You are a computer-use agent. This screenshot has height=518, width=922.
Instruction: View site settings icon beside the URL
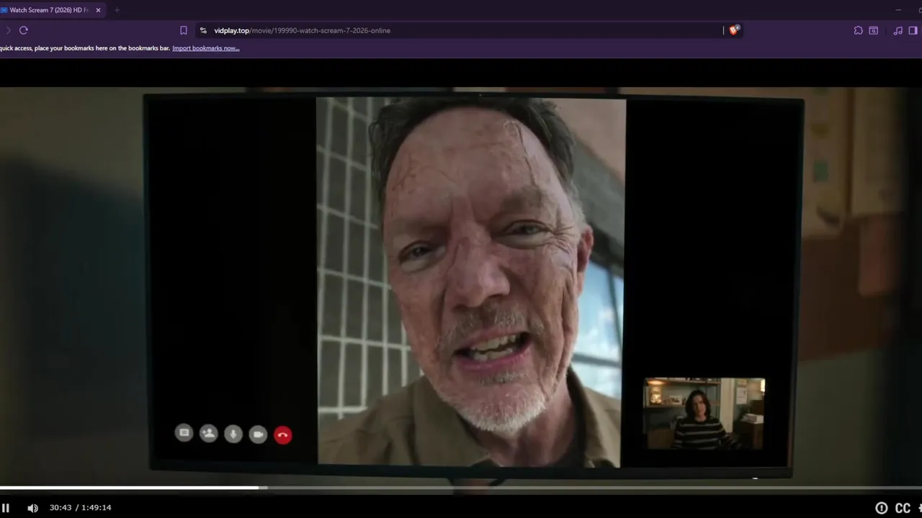[203, 30]
